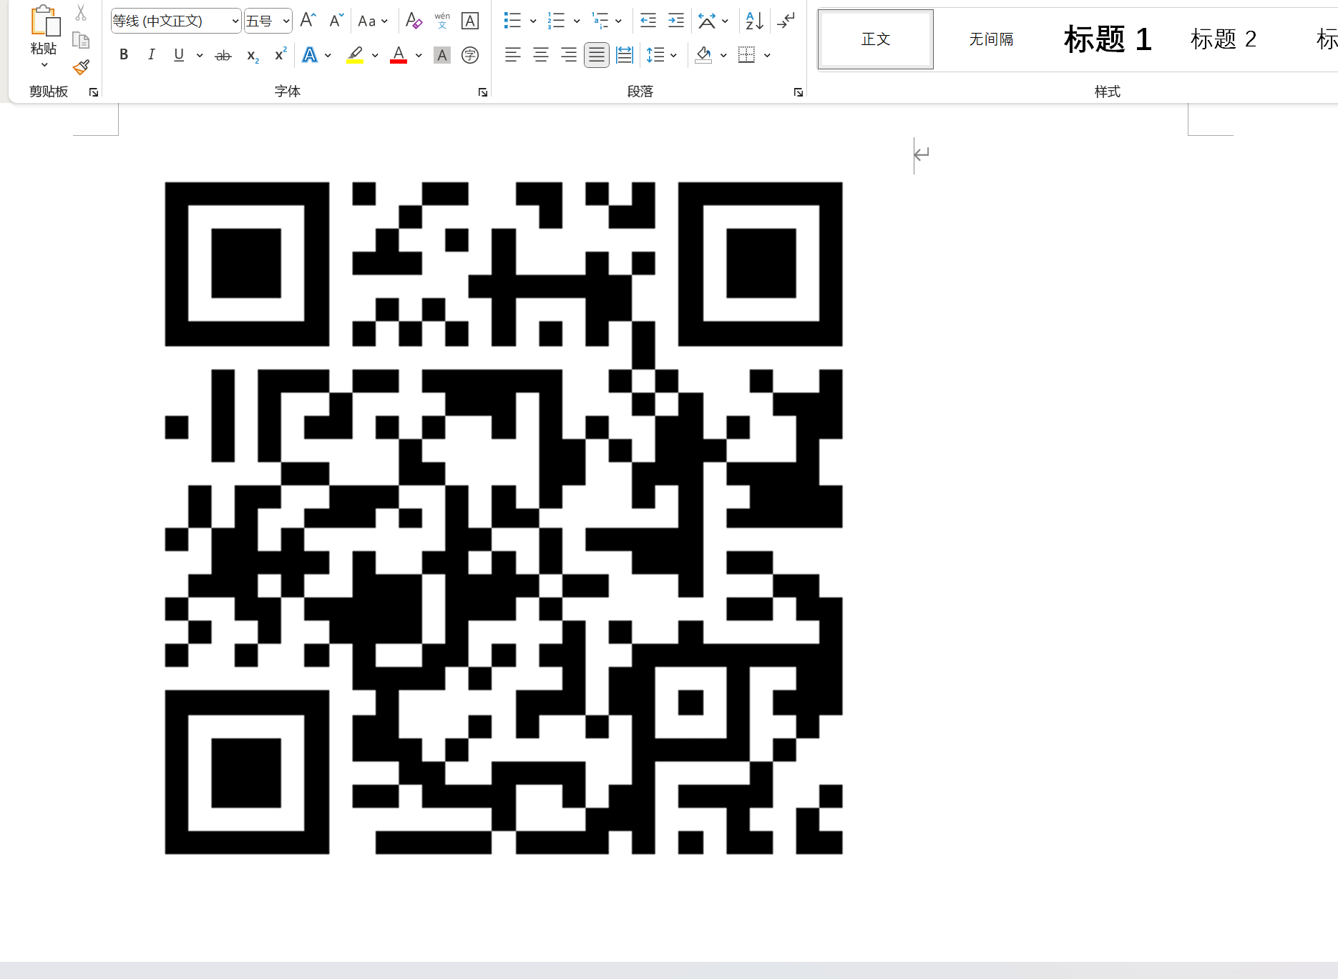Apply the 标题 1 heading style
Image resolution: width=1338 pixels, height=979 pixels.
[x=1107, y=39]
